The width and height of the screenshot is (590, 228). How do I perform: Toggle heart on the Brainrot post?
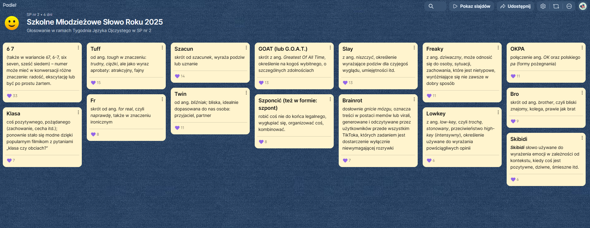coord(345,161)
